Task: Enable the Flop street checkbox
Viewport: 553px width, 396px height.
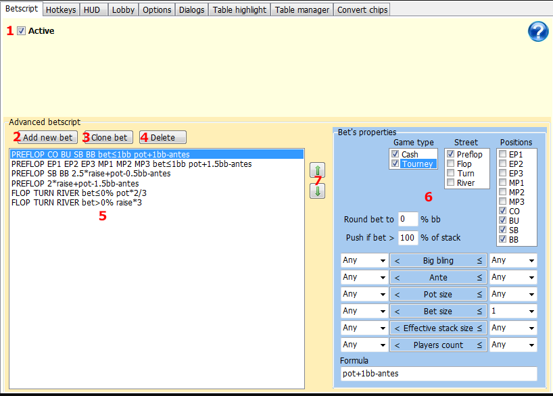Action: (x=450, y=164)
